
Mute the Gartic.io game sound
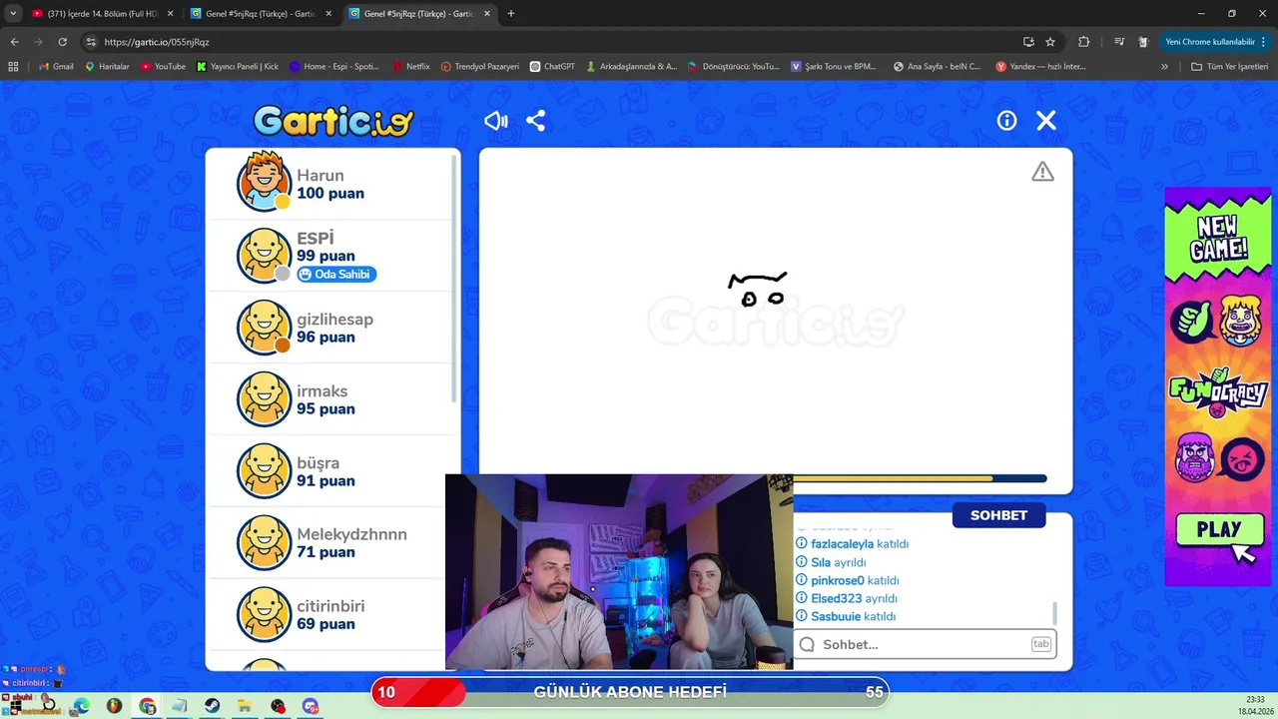point(496,121)
